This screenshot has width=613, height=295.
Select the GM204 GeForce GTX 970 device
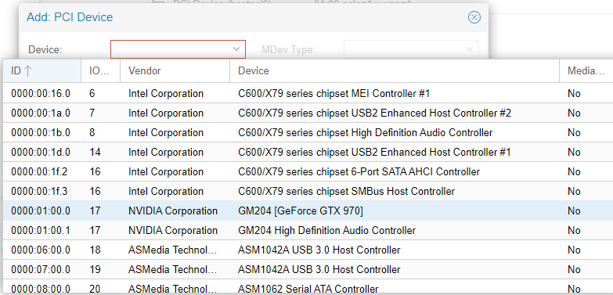(x=308, y=211)
